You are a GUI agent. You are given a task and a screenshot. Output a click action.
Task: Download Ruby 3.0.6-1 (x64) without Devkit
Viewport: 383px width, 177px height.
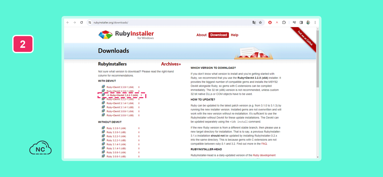pos(116,153)
